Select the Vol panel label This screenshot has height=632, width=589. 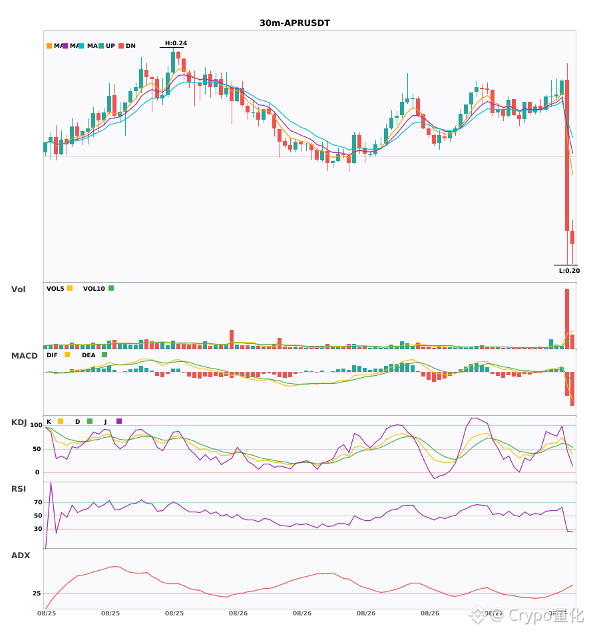(18, 289)
